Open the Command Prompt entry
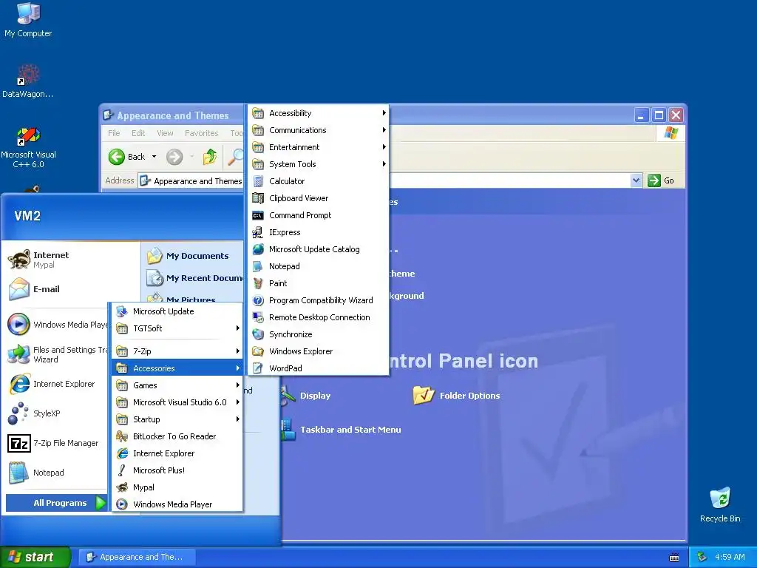The image size is (757, 568). [x=318, y=215]
